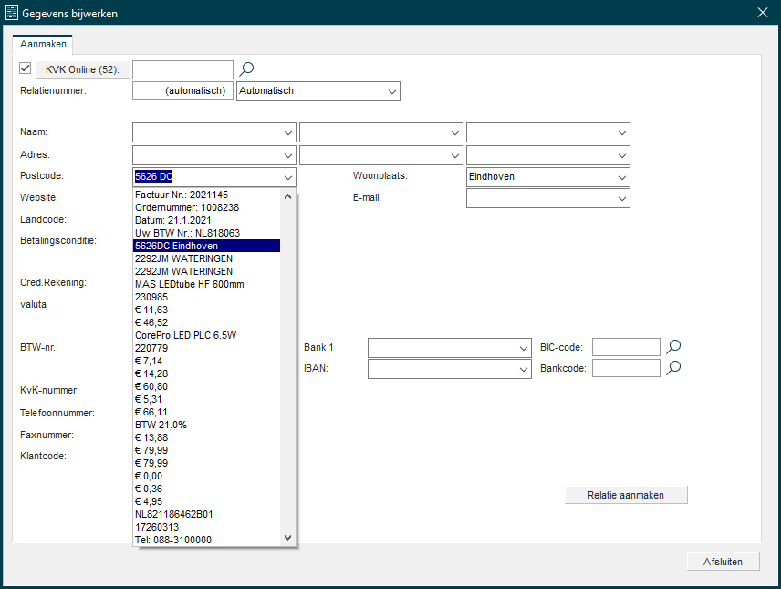The width and height of the screenshot is (781, 589).
Task: Expand the third Naam combo box
Action: pos(621,133)
